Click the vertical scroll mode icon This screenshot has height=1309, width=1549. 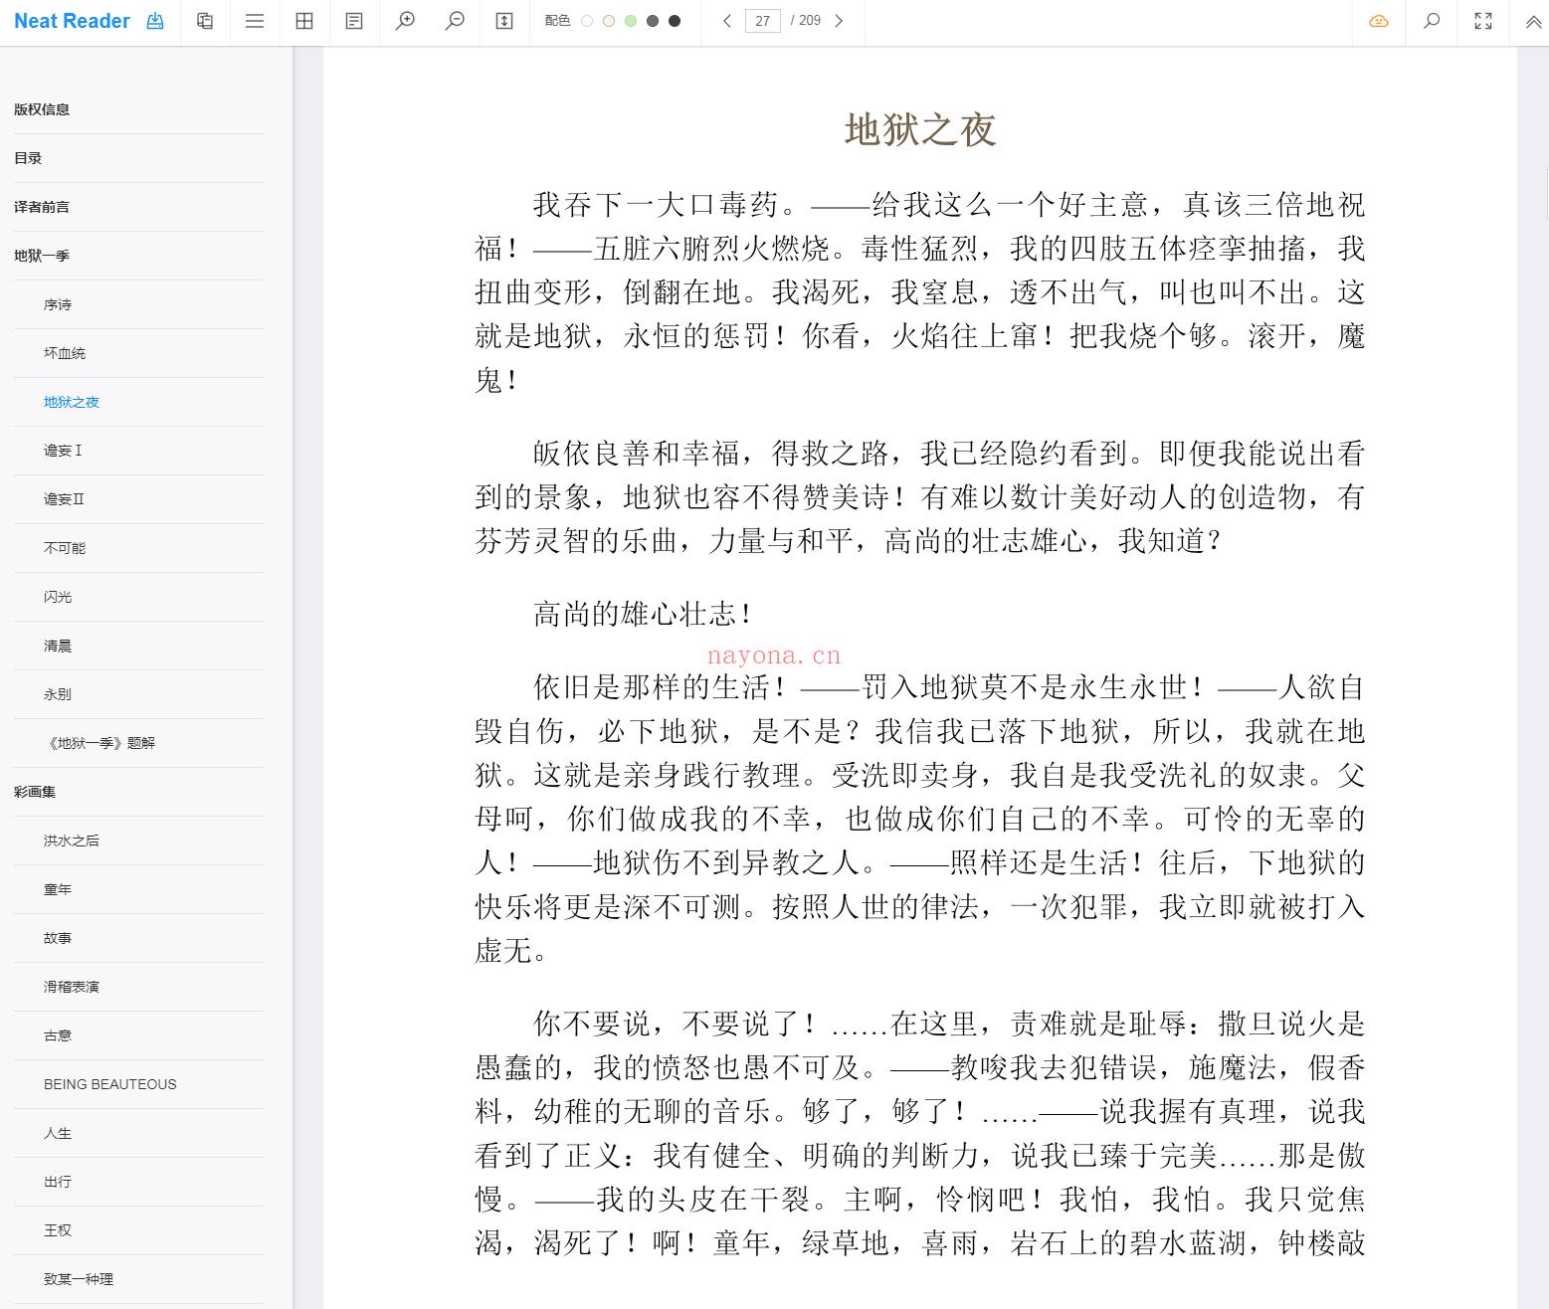coord(504,21)
